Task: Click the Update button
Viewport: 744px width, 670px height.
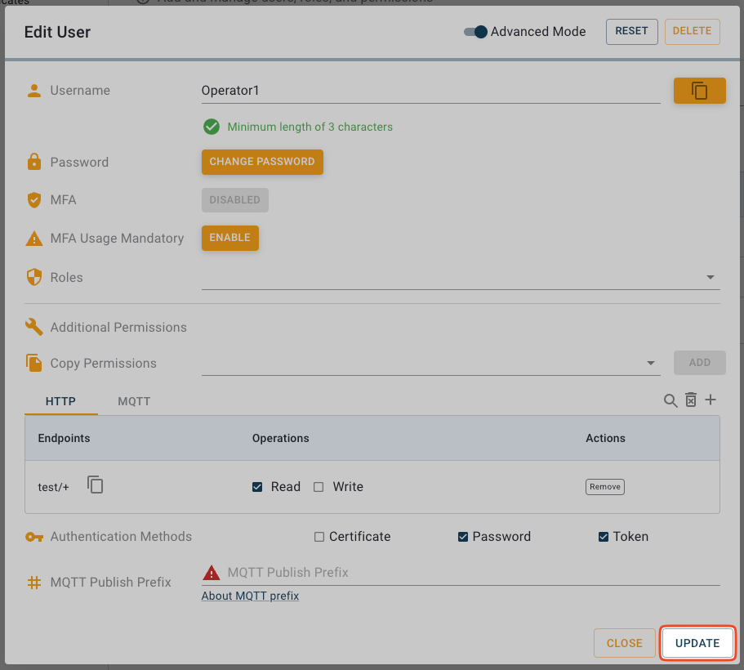Action: tap(697, 643)
